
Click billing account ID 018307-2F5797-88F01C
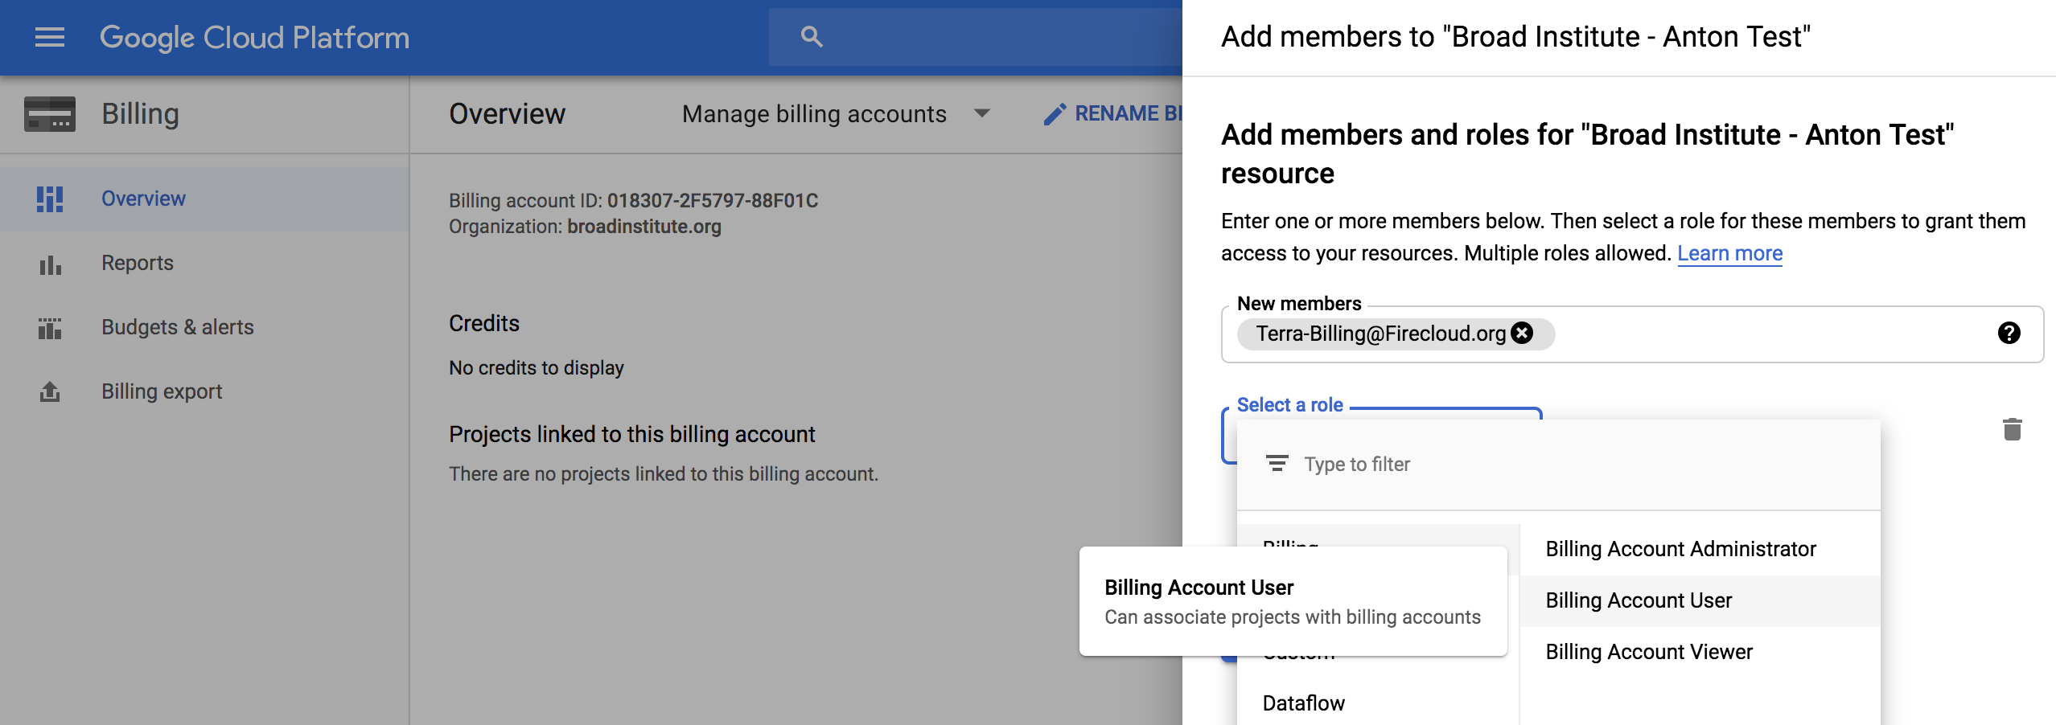(x=712, y=200)
